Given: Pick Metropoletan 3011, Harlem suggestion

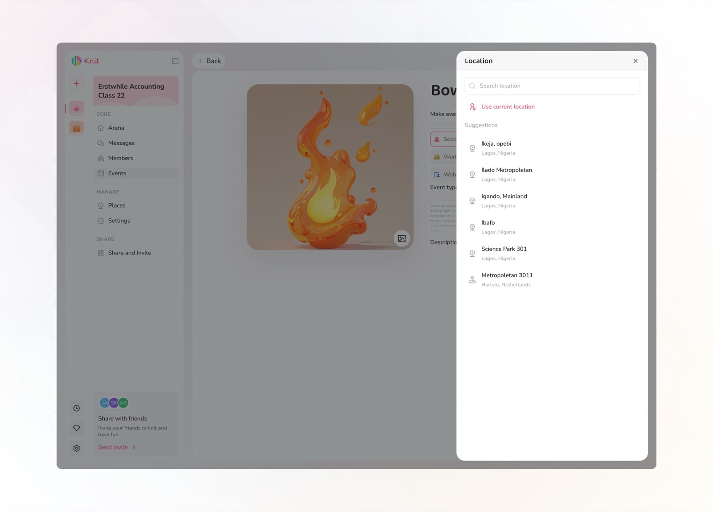Looking at the screenshot, I should coord(552,279).
